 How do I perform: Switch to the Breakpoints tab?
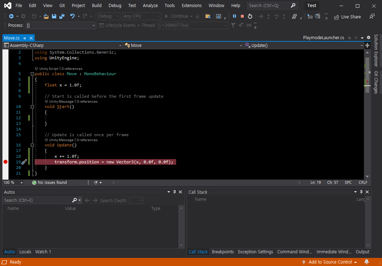coord(223,252)
